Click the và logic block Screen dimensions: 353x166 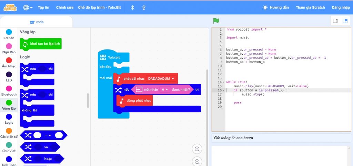click(x=40, y=147)
